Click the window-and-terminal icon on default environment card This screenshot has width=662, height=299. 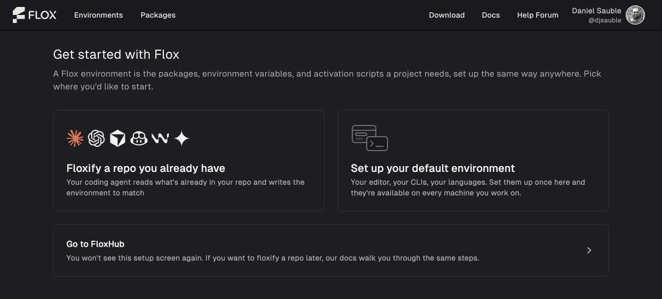[370, 138]
